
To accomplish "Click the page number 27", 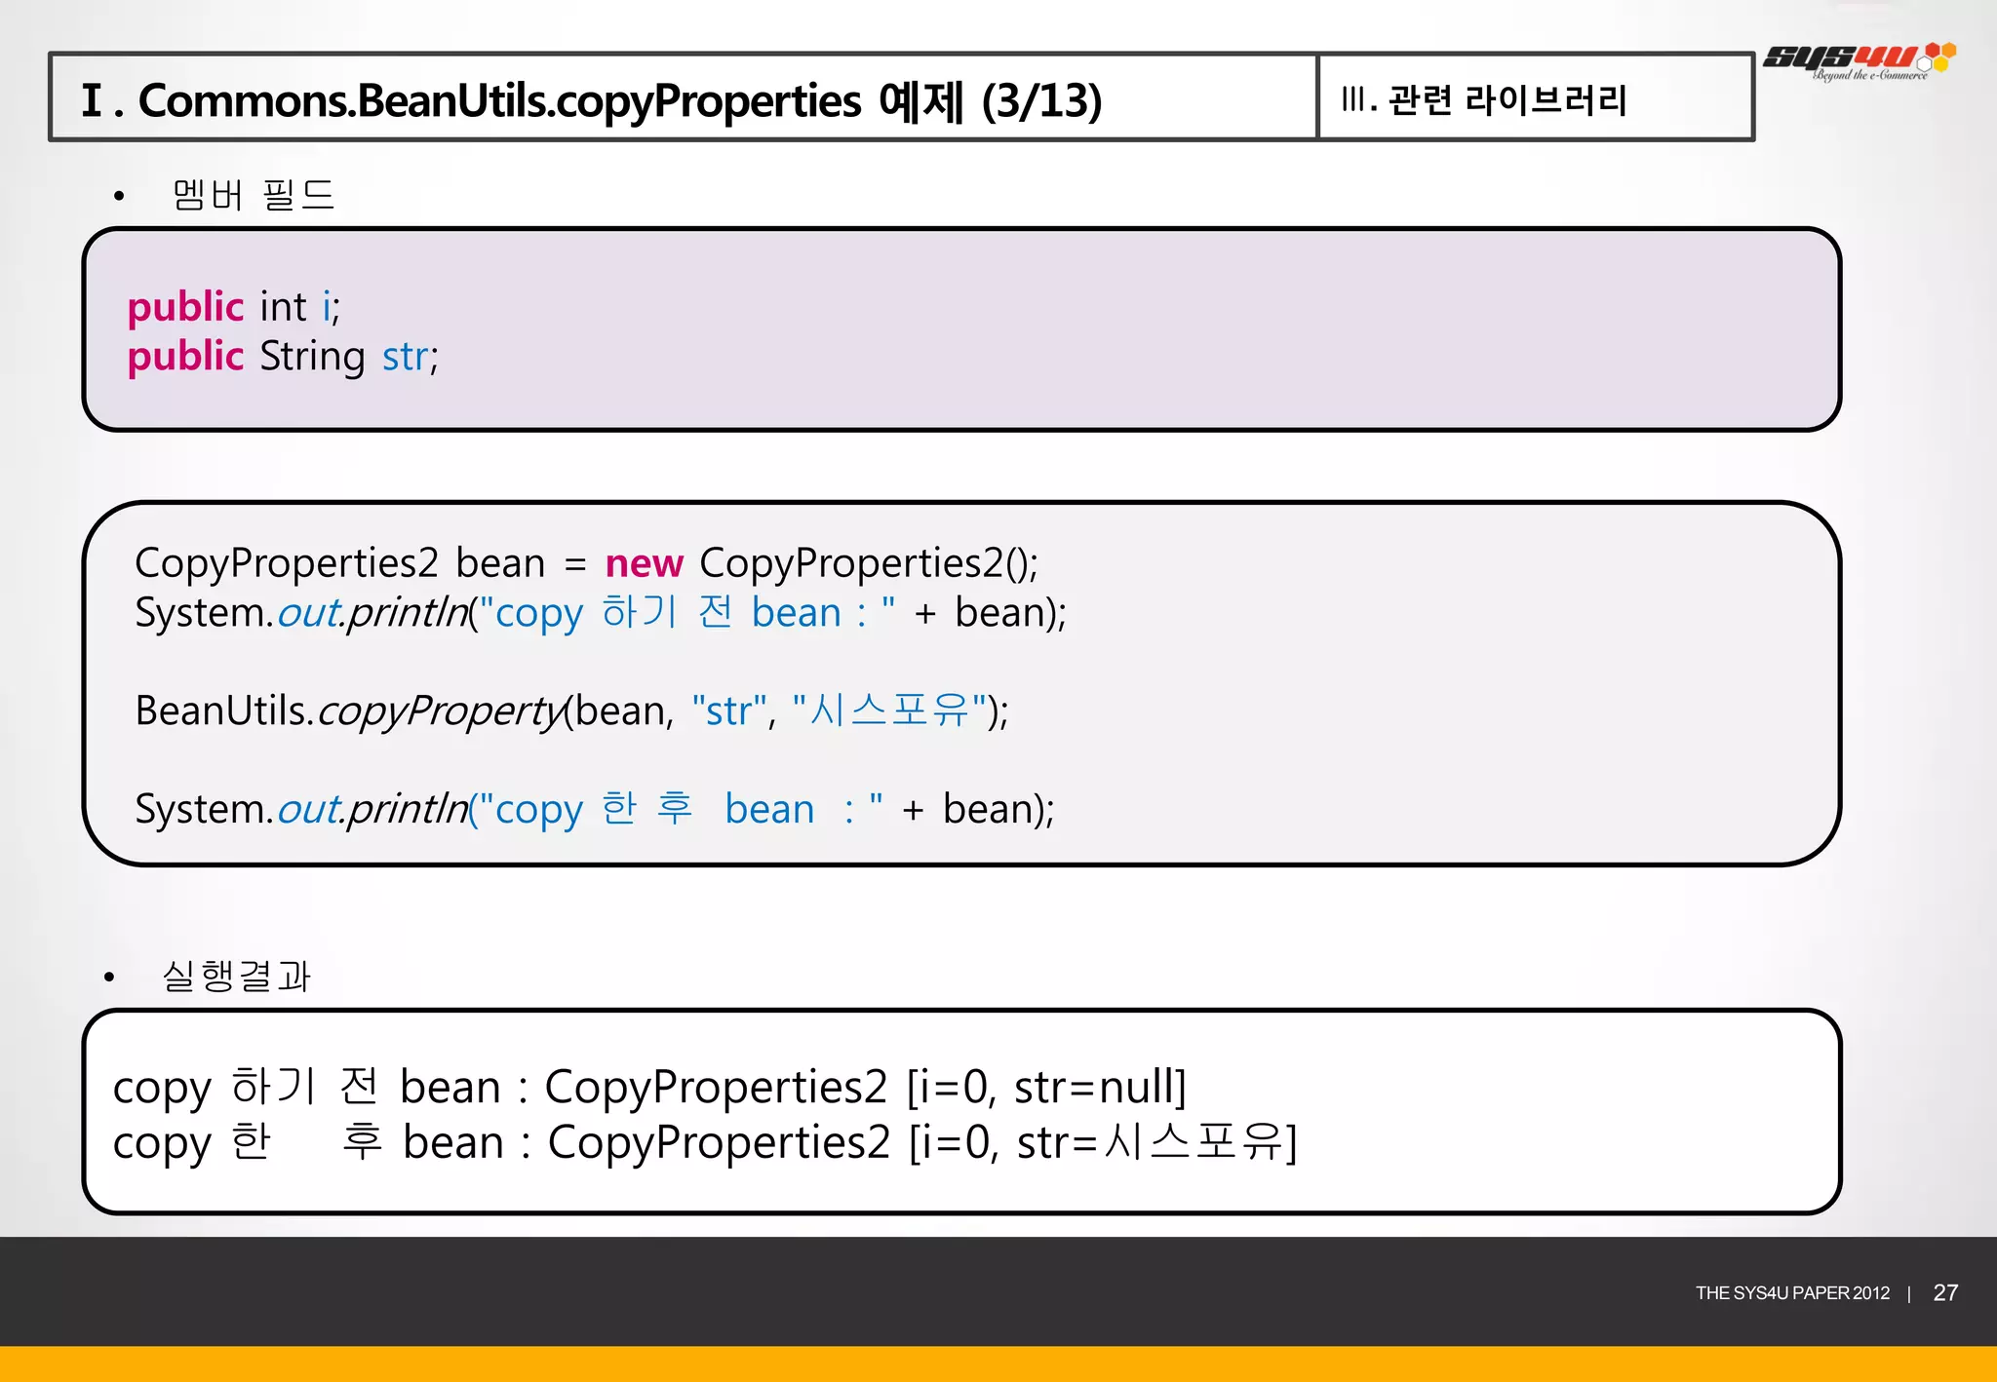I will 1945,1293.
